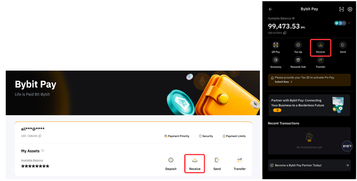Hide mobile Available Balance with eye icon

293,18
